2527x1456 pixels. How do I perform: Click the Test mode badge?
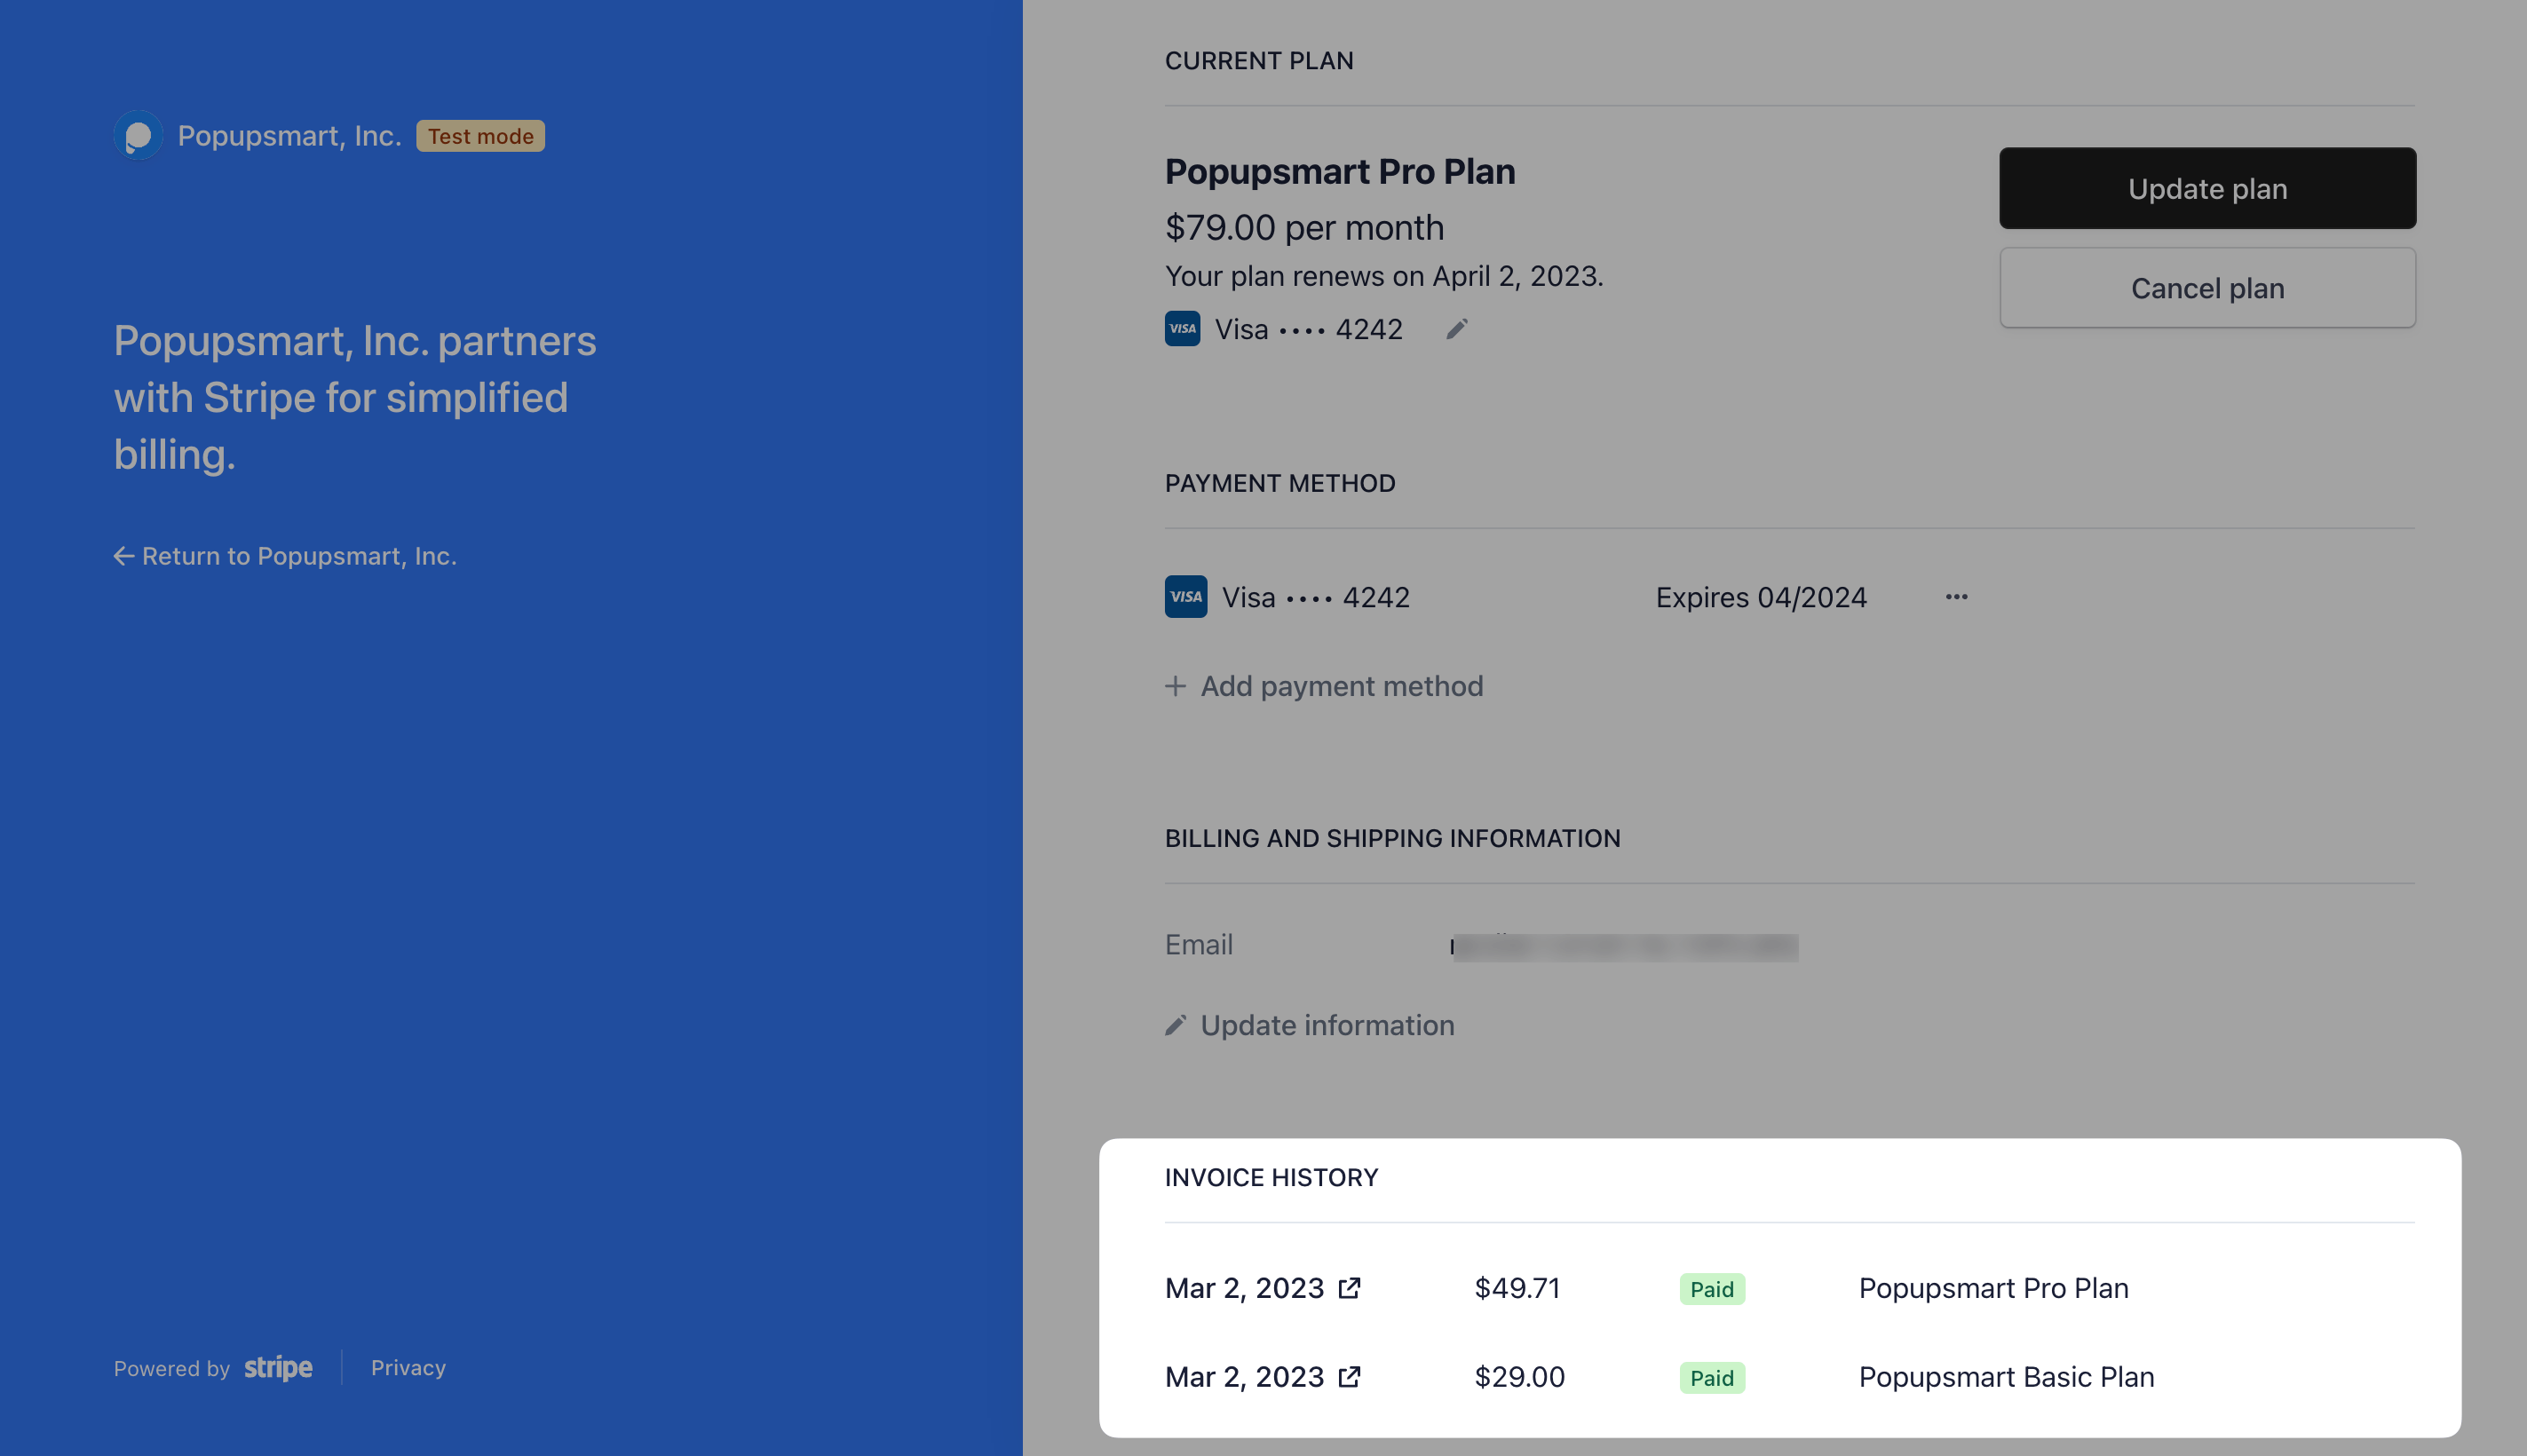pos(480,136)
